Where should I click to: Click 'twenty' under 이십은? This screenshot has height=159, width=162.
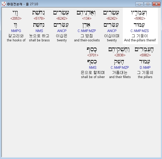(x=62, y=40)
